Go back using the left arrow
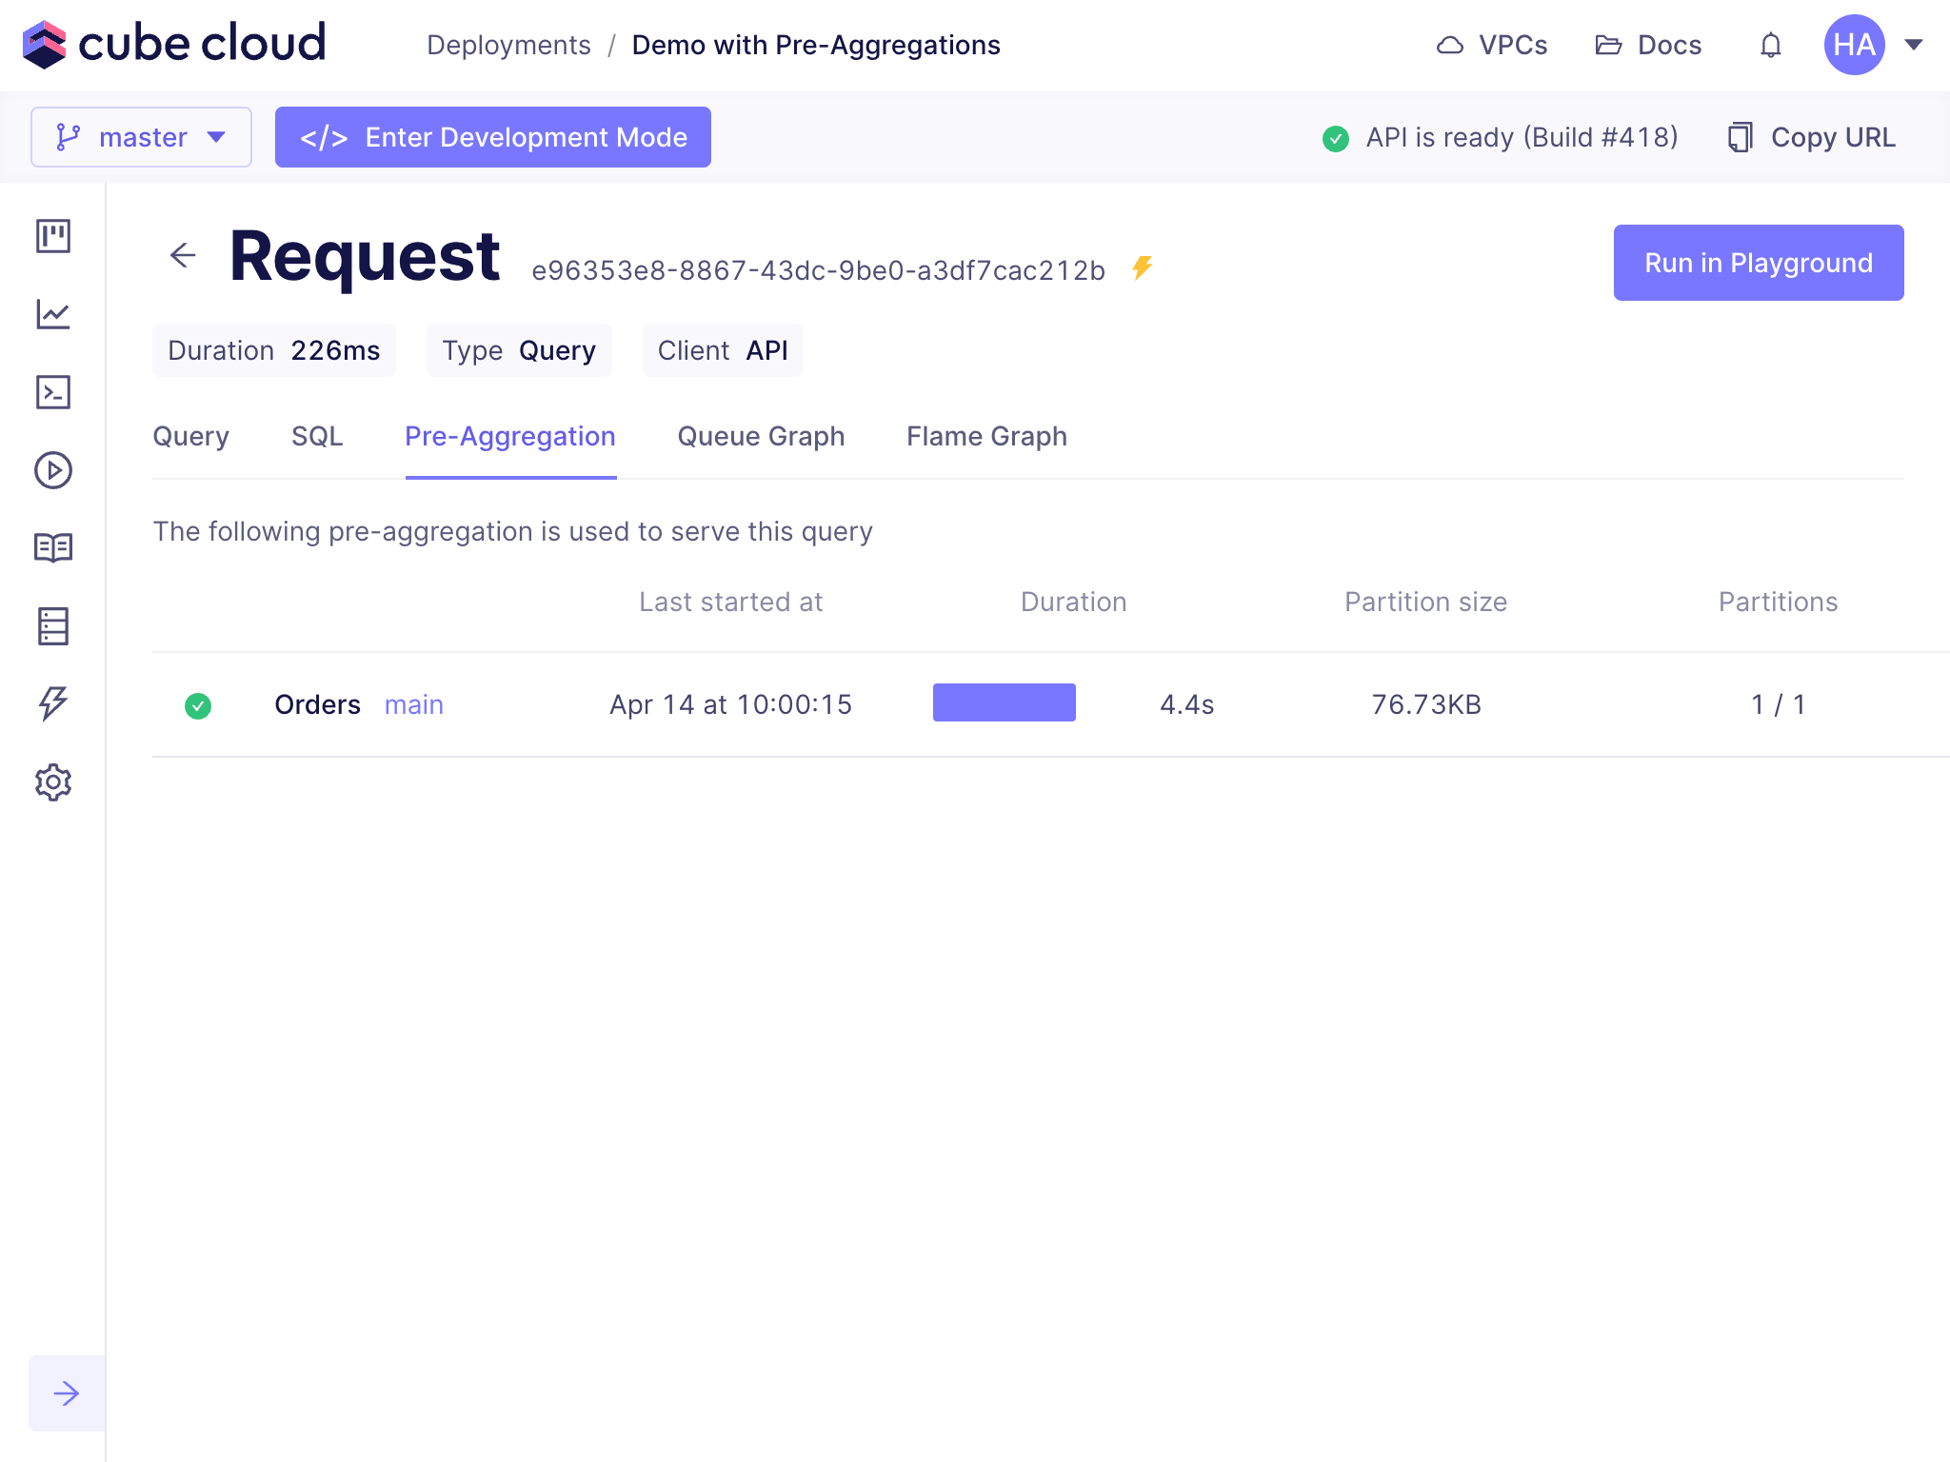Viewport: 1950px width, 1462px height. (183, 255)
